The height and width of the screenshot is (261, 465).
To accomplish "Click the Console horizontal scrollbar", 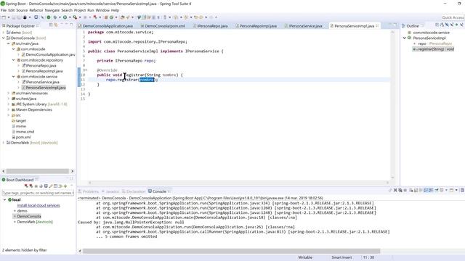I will (231, 251).
